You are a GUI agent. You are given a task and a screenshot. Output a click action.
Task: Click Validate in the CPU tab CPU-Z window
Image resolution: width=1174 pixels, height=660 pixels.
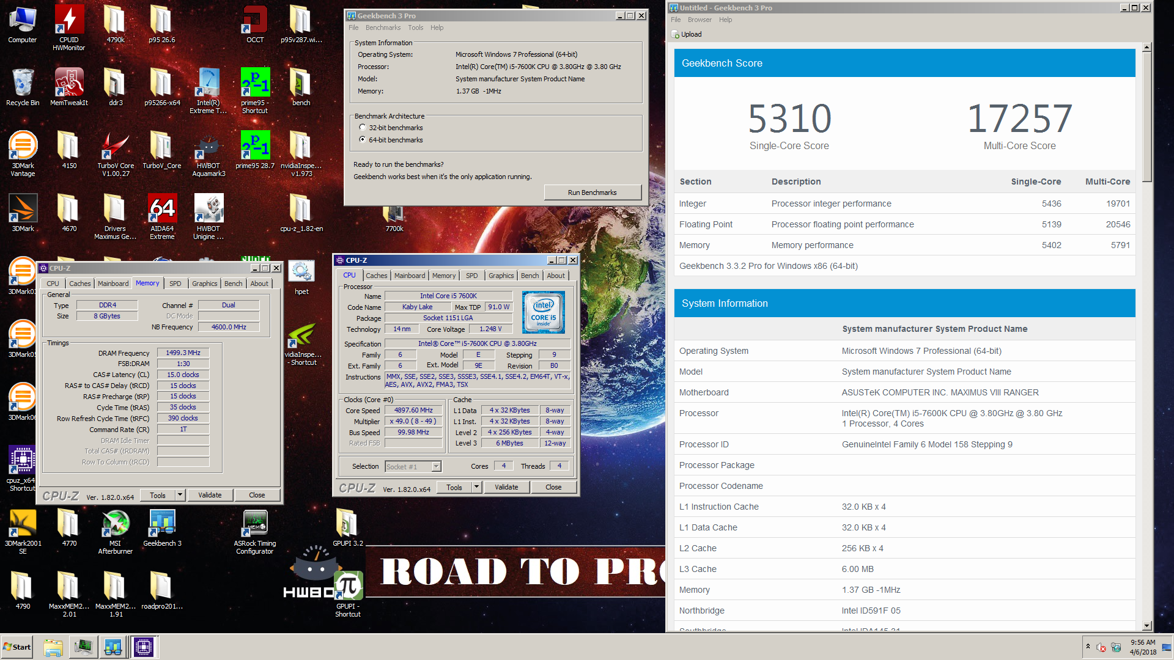[506, 487]
